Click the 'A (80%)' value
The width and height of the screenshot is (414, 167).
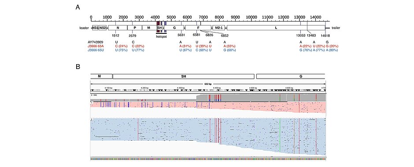(x=332, y=50)
